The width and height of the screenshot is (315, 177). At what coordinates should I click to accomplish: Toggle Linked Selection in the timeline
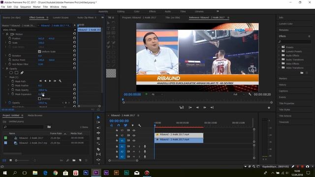126,125
